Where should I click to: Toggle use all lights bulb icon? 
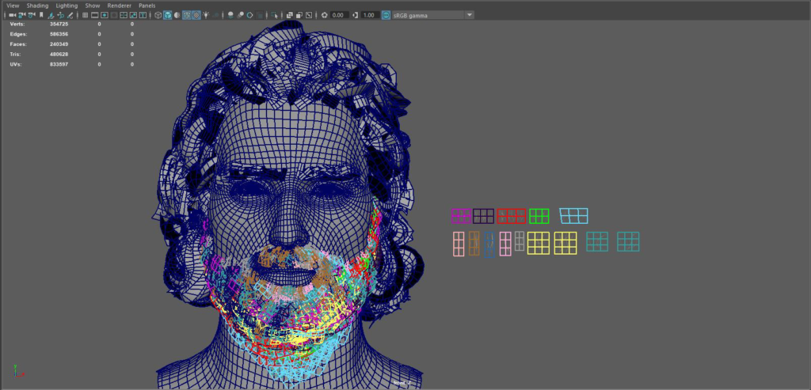[x=206, y=15]
